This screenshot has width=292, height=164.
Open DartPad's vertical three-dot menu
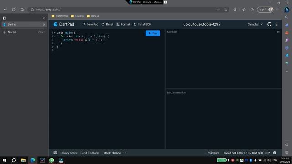coord(277,24)
